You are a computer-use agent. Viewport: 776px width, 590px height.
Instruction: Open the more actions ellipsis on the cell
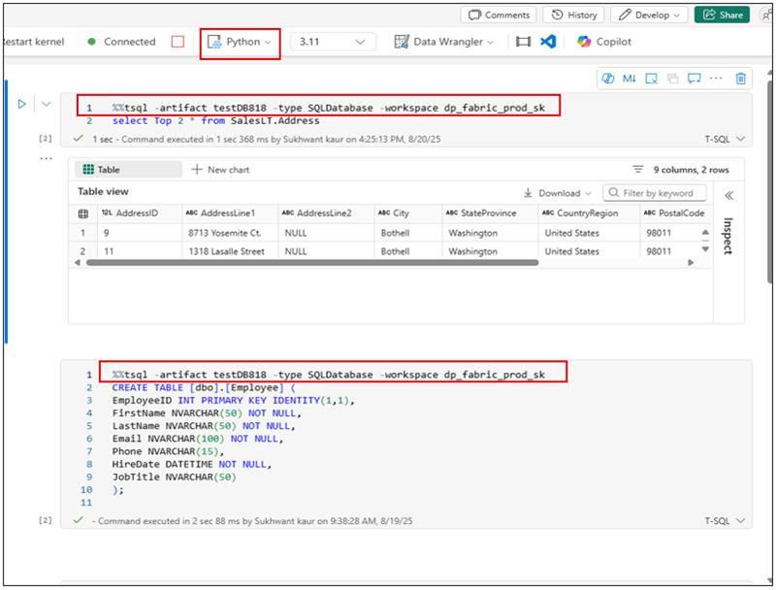pos(715,80)
